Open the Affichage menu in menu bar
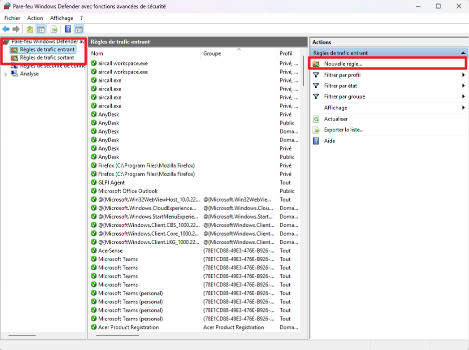 [62, 18]
